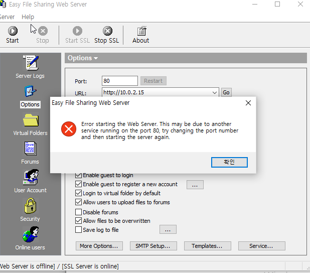Image resolution: width=310 pixels, height=273 pixels.
Task: Maximize the Easy File Sharing window
Action: [277, 4]
